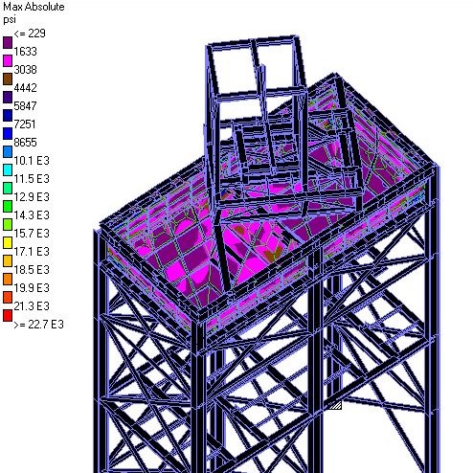Click the red-orange 19.9 E3 legend swatch
The width and height of the screenshot is (473, 473).
[x=8, y=297]
